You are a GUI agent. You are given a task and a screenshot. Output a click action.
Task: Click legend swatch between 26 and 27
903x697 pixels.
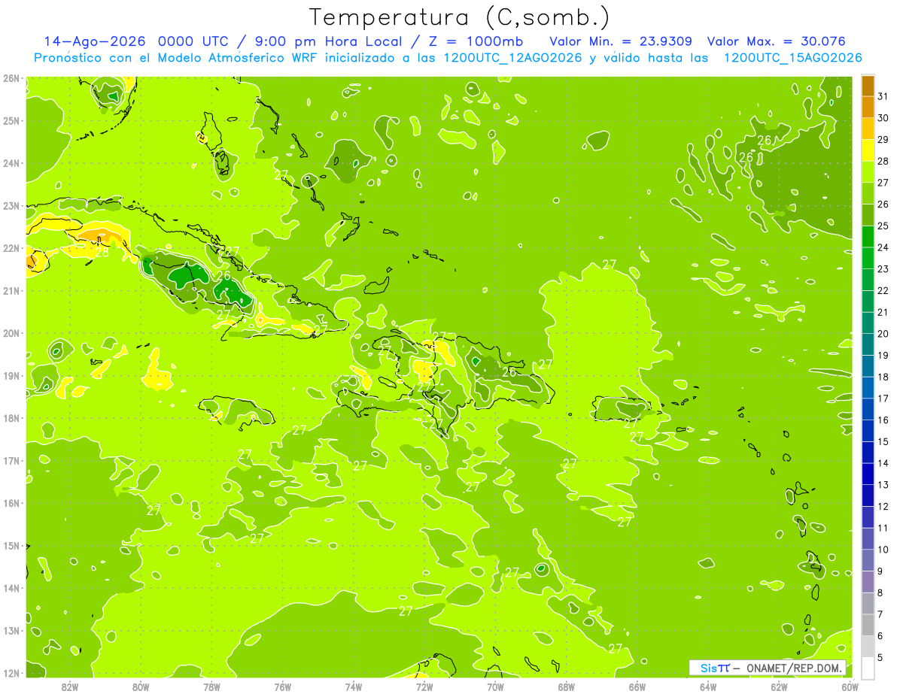coord(868,193)
